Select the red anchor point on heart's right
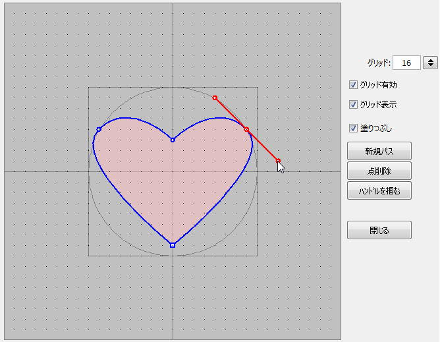 pos(246,129)
